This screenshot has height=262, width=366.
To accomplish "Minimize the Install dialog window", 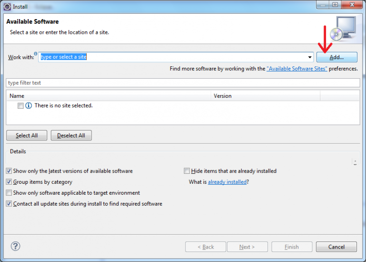I will (x=322, y=5).
